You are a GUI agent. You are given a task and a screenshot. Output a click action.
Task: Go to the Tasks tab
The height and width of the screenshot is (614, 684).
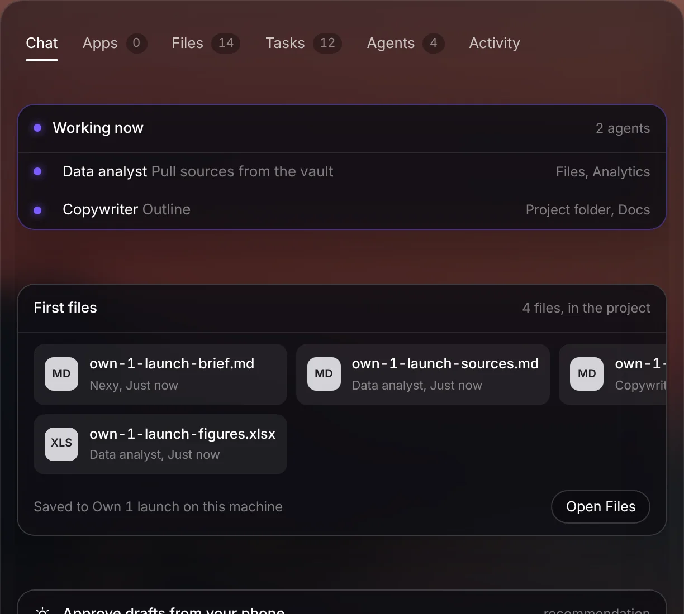pos(303,43)
